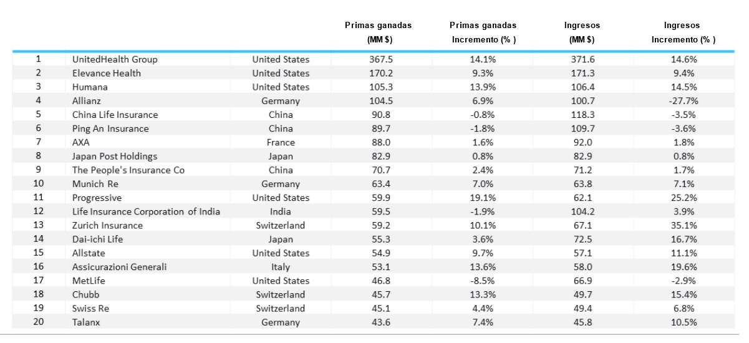Screen dimensions: 749x343
Task: Click the Ingresos (MM $) column header
Action: coord(582,32)
